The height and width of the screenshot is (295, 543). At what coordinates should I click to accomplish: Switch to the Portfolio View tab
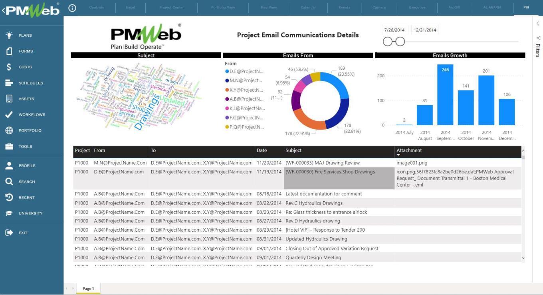tap(223, 8)
